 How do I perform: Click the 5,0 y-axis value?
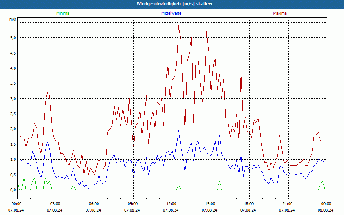13,38
